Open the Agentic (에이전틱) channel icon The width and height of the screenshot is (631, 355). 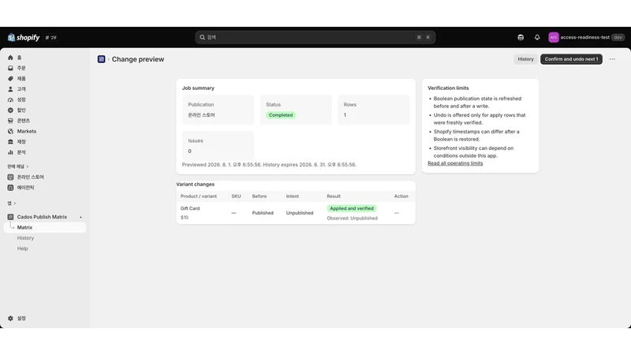pyautogui.click(x=10, y=188)
